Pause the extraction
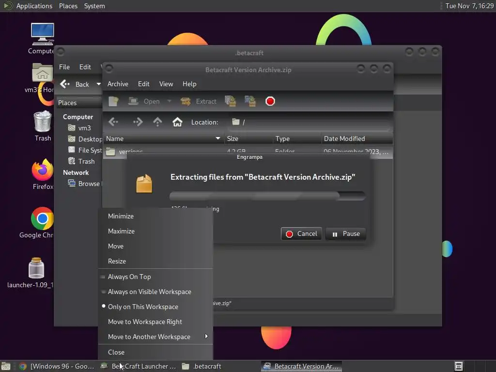This screenshot has height=372, width=496. click(x=345, y=234)
